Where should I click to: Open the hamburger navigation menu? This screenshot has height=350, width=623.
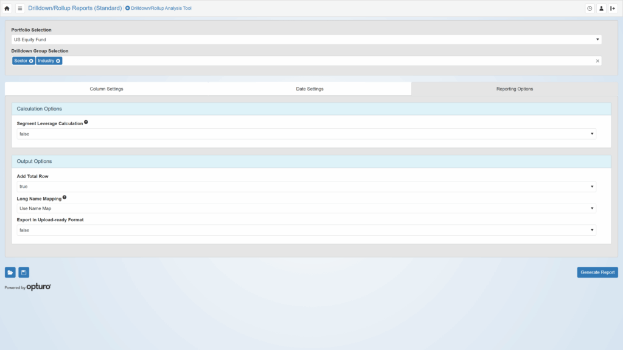pyautogui.click(x=19, y=9)
